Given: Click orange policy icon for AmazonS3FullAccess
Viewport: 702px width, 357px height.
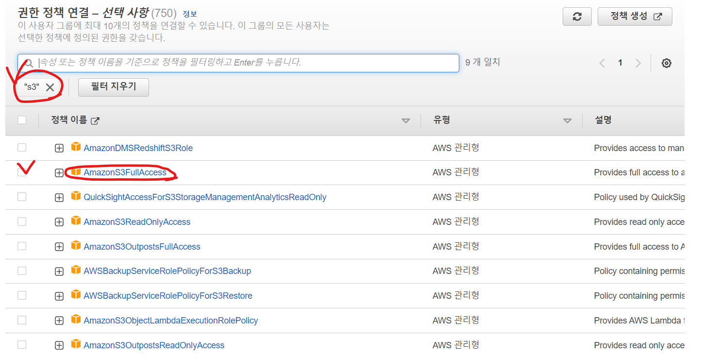Looking at the screenshot, I should 76,171.
